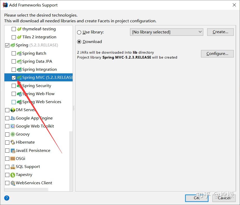This screenshot has width=240, height=205.
Task: Select the Google Web Toolkit row label
Action: [35, 126]
